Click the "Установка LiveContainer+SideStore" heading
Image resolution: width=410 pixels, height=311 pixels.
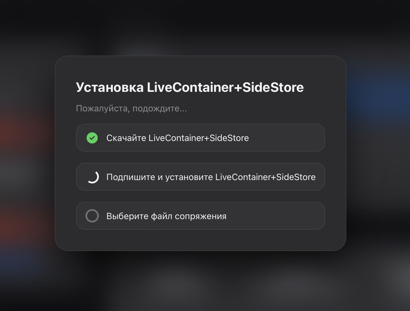coord(190,88)
